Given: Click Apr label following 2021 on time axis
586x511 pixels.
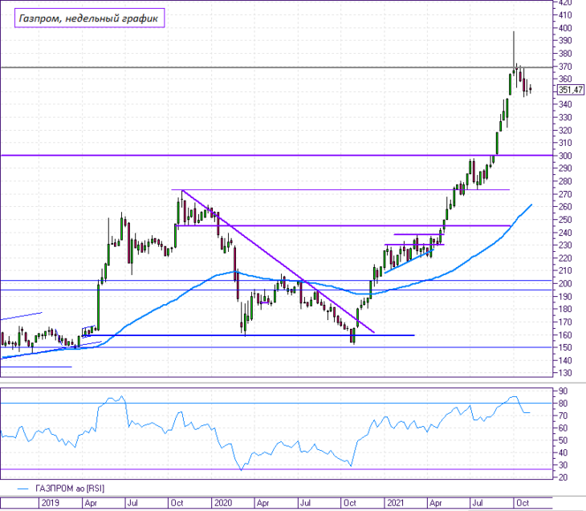Looking at the screenshot, I should [x=435, y=503].
